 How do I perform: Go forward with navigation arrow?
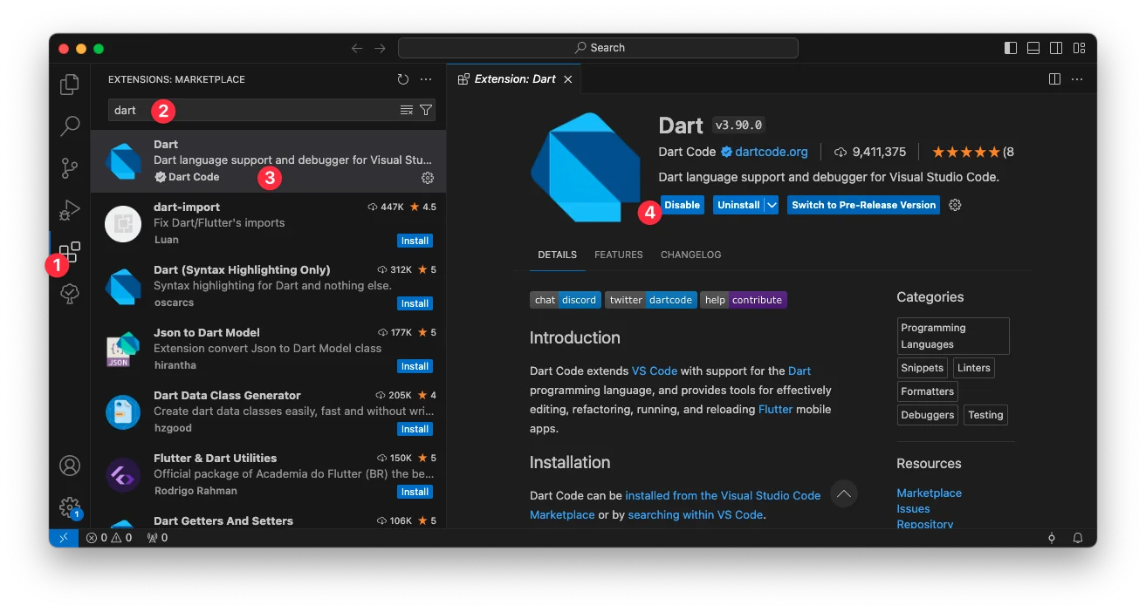(380, 48)
